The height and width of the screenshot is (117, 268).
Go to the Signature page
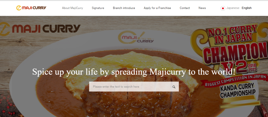[x=98, y=8]
